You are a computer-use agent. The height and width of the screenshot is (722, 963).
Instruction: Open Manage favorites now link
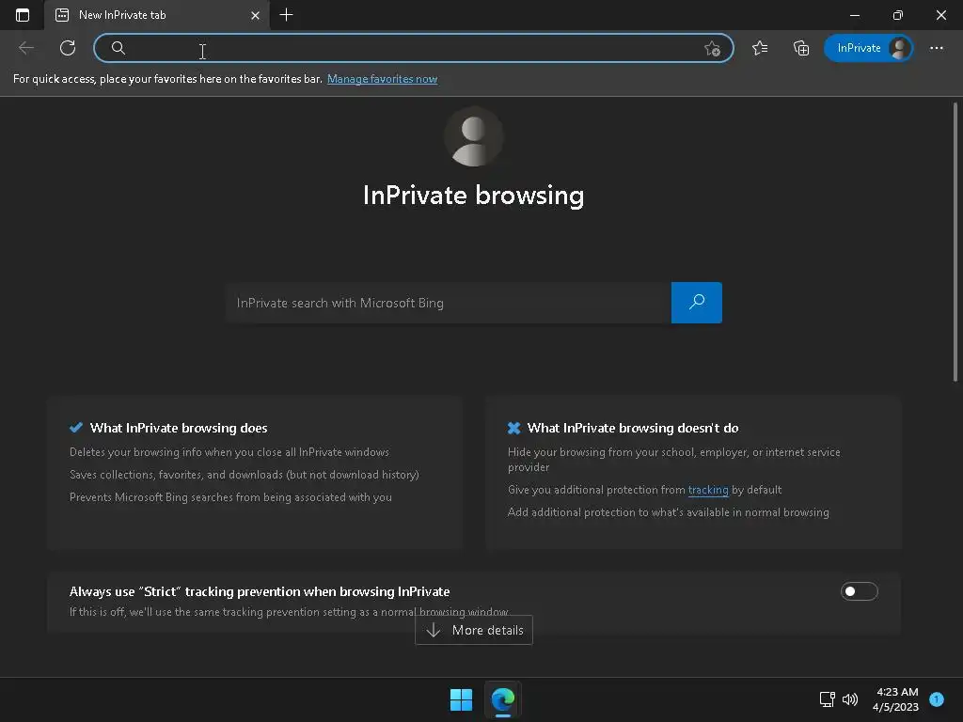click(x=382, y=79)
